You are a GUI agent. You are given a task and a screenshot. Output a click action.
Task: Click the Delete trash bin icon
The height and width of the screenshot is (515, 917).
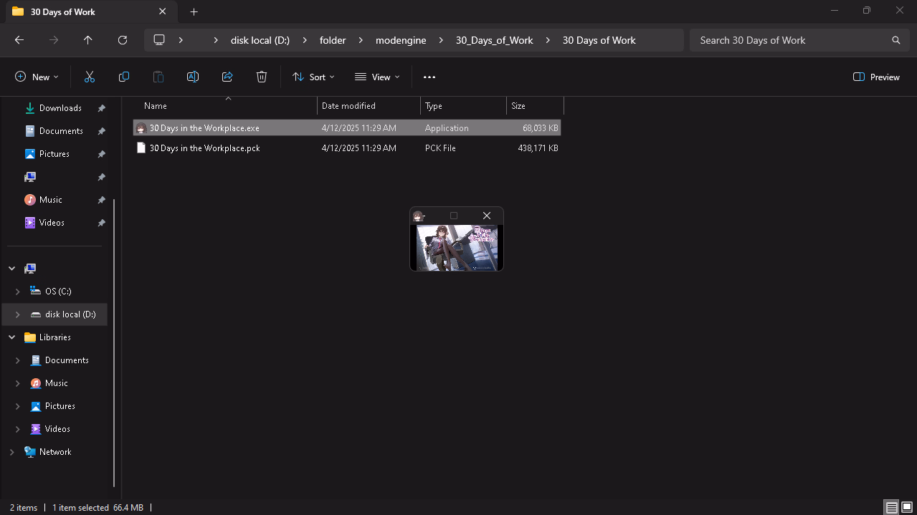(x=262, y=77)
